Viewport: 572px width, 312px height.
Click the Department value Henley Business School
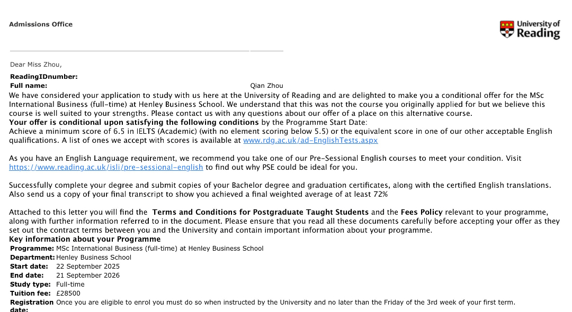point(94,258)
